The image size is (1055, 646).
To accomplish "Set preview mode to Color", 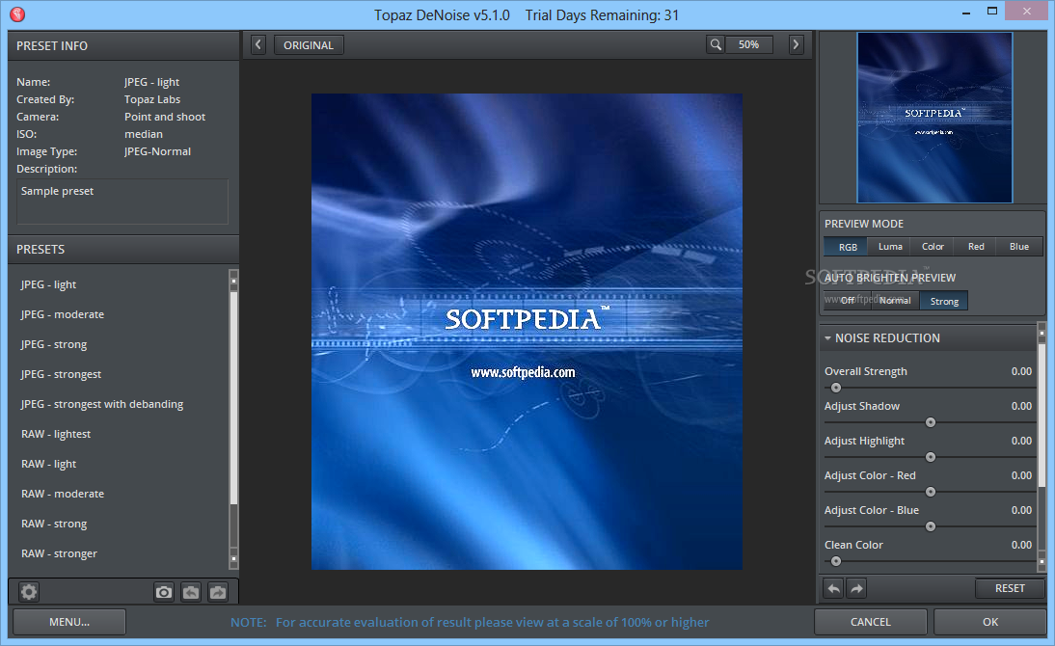I will [933, 247].
